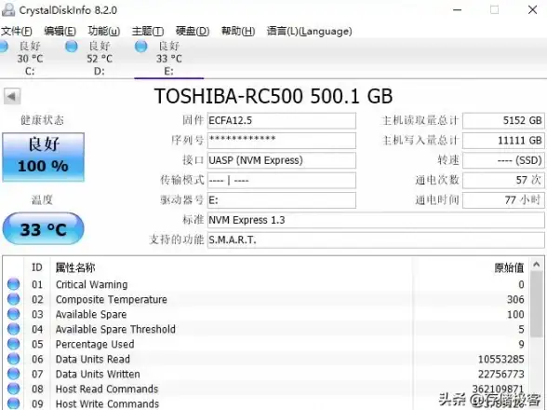Click the total host reads value 5152 GB

pos(503,120)
